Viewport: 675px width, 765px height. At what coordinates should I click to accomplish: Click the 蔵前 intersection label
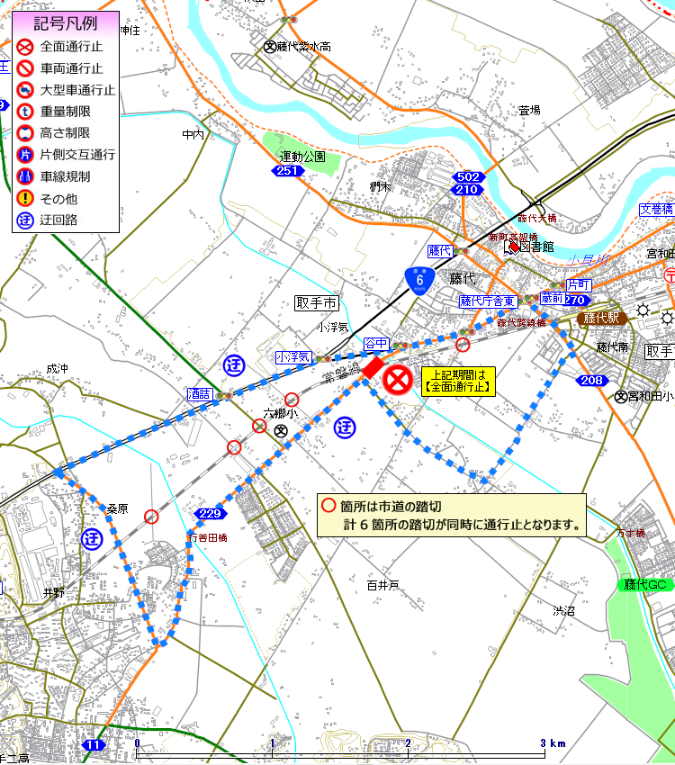point(553,298)
